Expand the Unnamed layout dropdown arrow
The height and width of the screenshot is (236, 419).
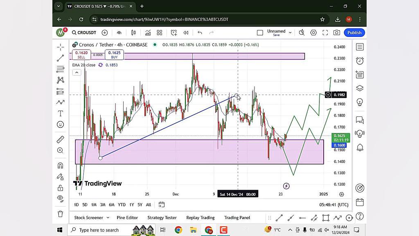click(290, 33)
